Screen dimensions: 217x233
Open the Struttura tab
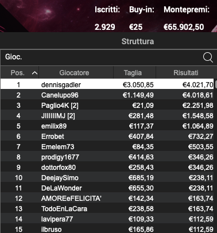tap(138, 41)
